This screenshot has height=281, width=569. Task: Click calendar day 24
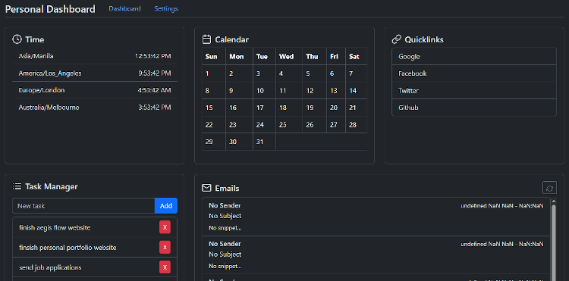(x=264, y=125)
